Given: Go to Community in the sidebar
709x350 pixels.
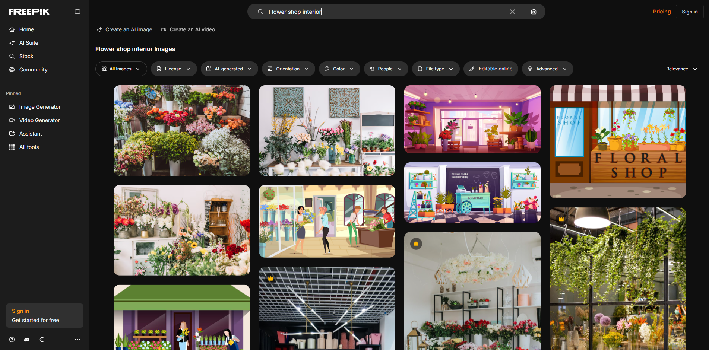Looking at the screenshot, I should [33, 70].
